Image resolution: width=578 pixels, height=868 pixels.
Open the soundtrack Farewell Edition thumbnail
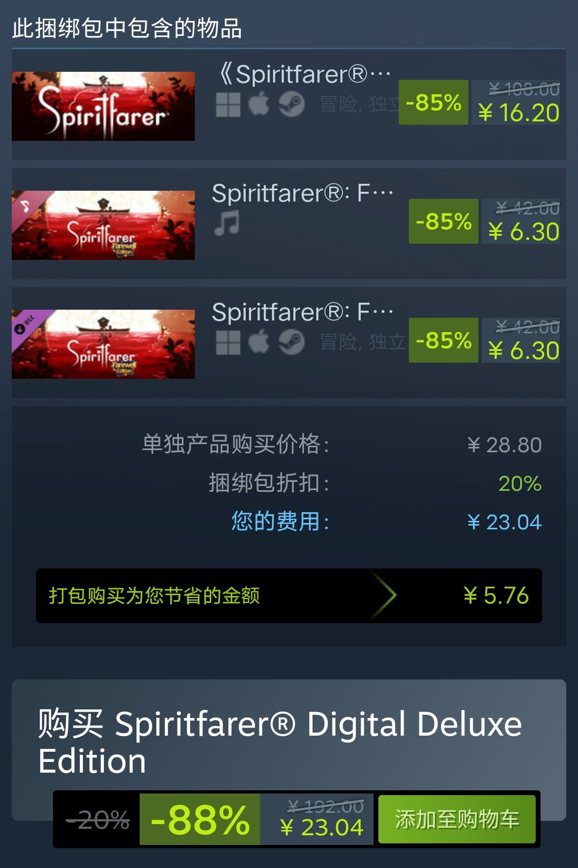coord(103,225)
